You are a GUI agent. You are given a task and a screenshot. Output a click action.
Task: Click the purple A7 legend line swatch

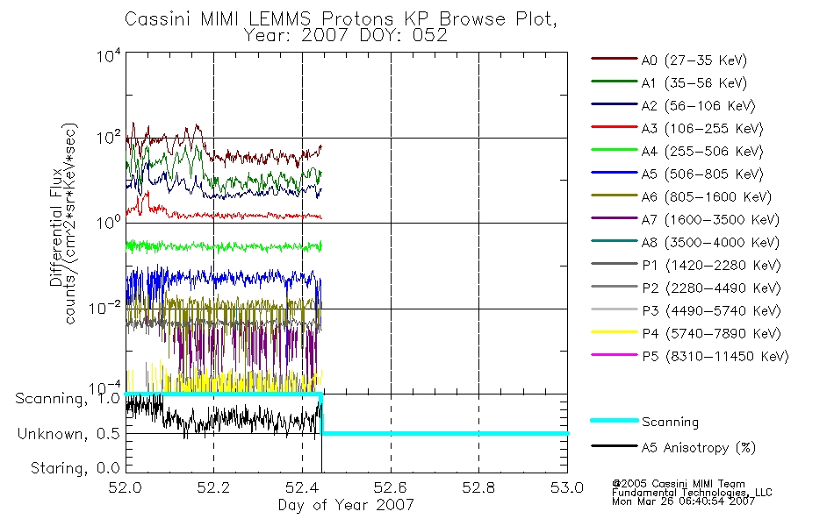click(x=614, y=218)
